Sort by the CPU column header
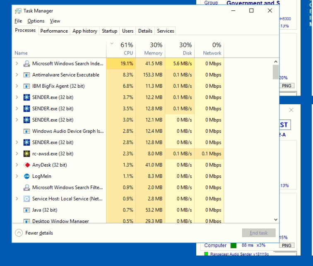This screenshot has height=266, width=313. 121,49
